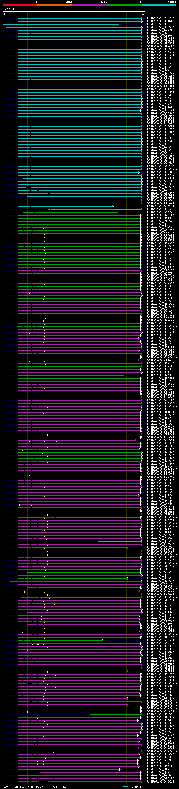Select the UniRef100_Q75DF1 label

point(161,375)
